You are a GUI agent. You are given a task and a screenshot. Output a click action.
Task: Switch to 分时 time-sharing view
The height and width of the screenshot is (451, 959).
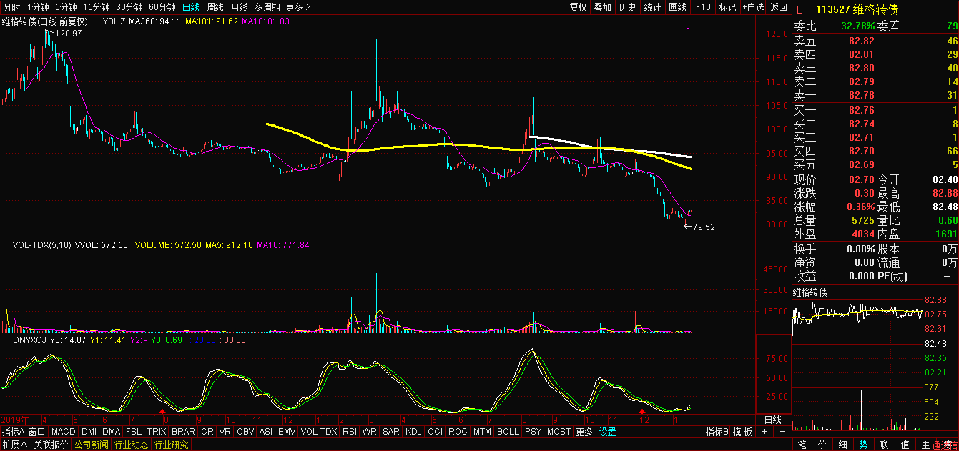(13, 7)
